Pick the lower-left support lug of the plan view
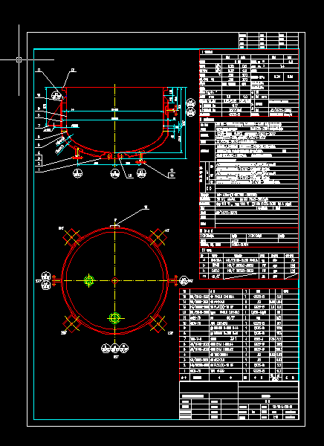The width and height of the screenshot is (324, 446). coord(71,323)
